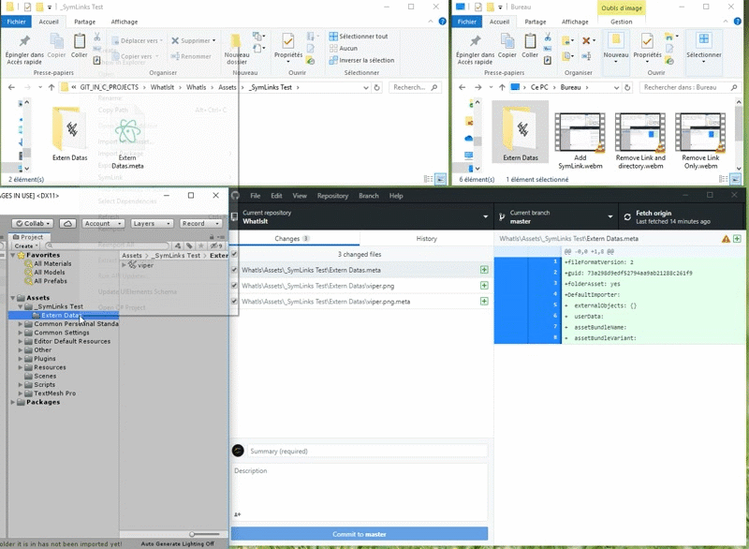Open the Current repository dropdown
The width and height of the screenshot is (749, 549).
tap(361, 217)
